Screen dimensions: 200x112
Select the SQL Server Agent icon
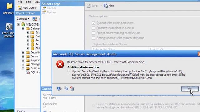28,72
